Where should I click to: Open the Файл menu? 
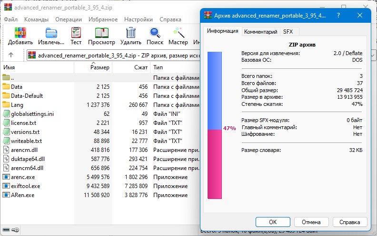[x=11, y=19]
